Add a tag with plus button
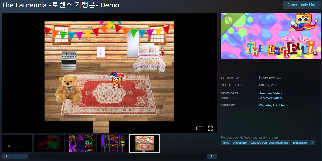Image resolution: width=322 pixels, height=161 pixels. click(x=312, y=143)
